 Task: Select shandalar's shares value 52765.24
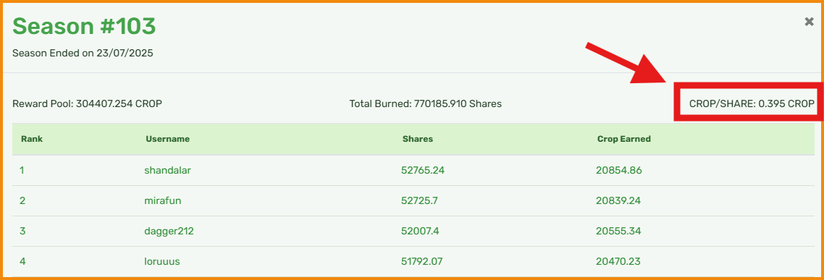click(423, 170)
